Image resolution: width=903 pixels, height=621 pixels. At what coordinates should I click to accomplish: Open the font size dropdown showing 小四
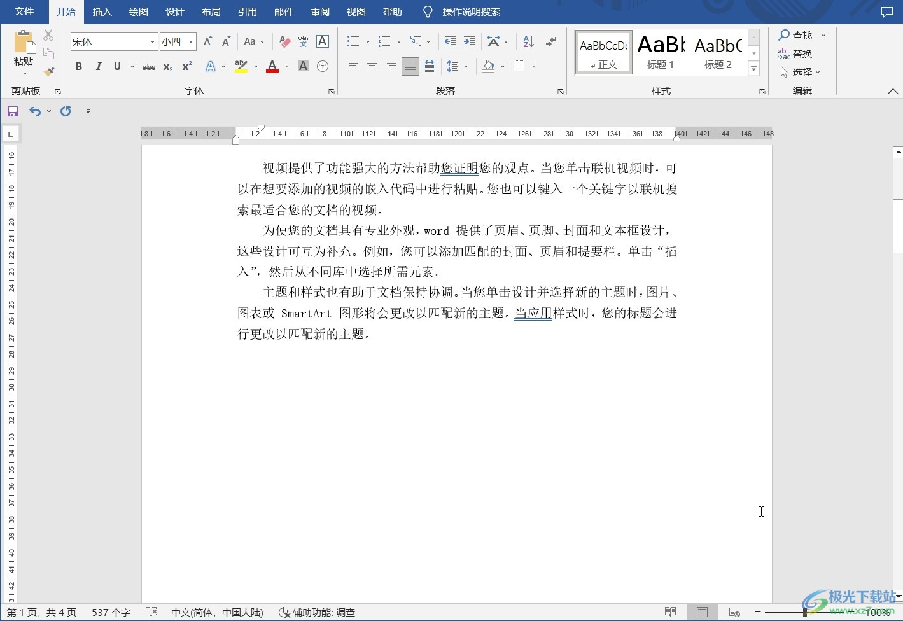click(191, 42)
